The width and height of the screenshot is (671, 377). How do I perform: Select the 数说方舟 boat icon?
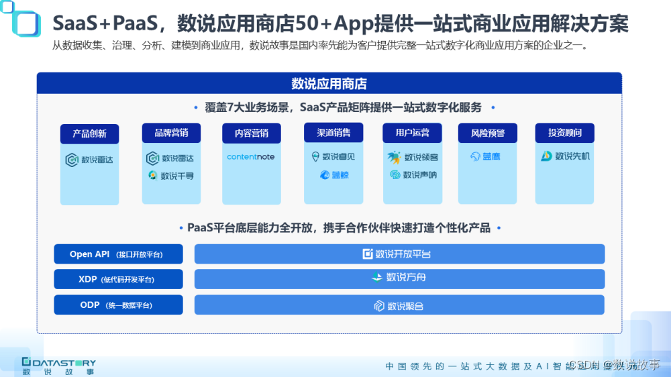tap(376, 277)
